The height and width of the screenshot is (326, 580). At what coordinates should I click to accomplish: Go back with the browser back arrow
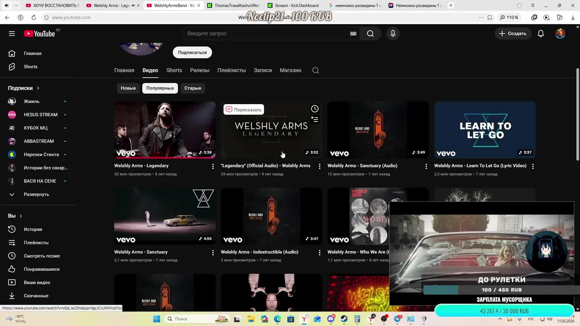(x=7, y=17)
